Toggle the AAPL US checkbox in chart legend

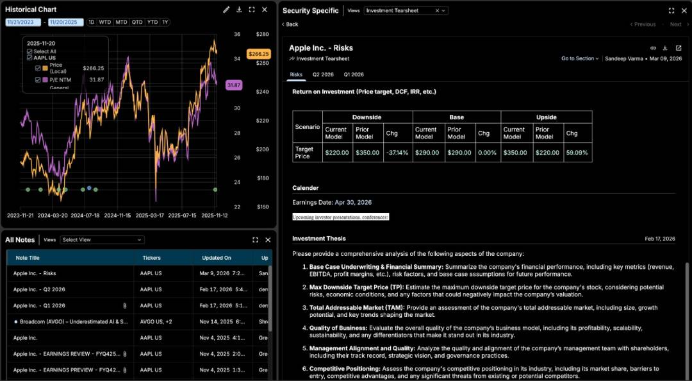point(29,58)
